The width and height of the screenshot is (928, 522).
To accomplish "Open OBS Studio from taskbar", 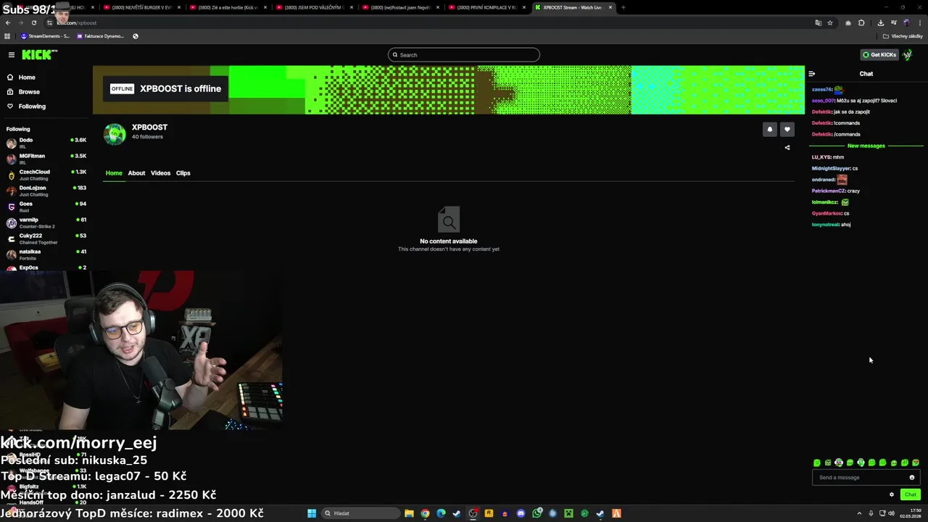I will 473,513.
